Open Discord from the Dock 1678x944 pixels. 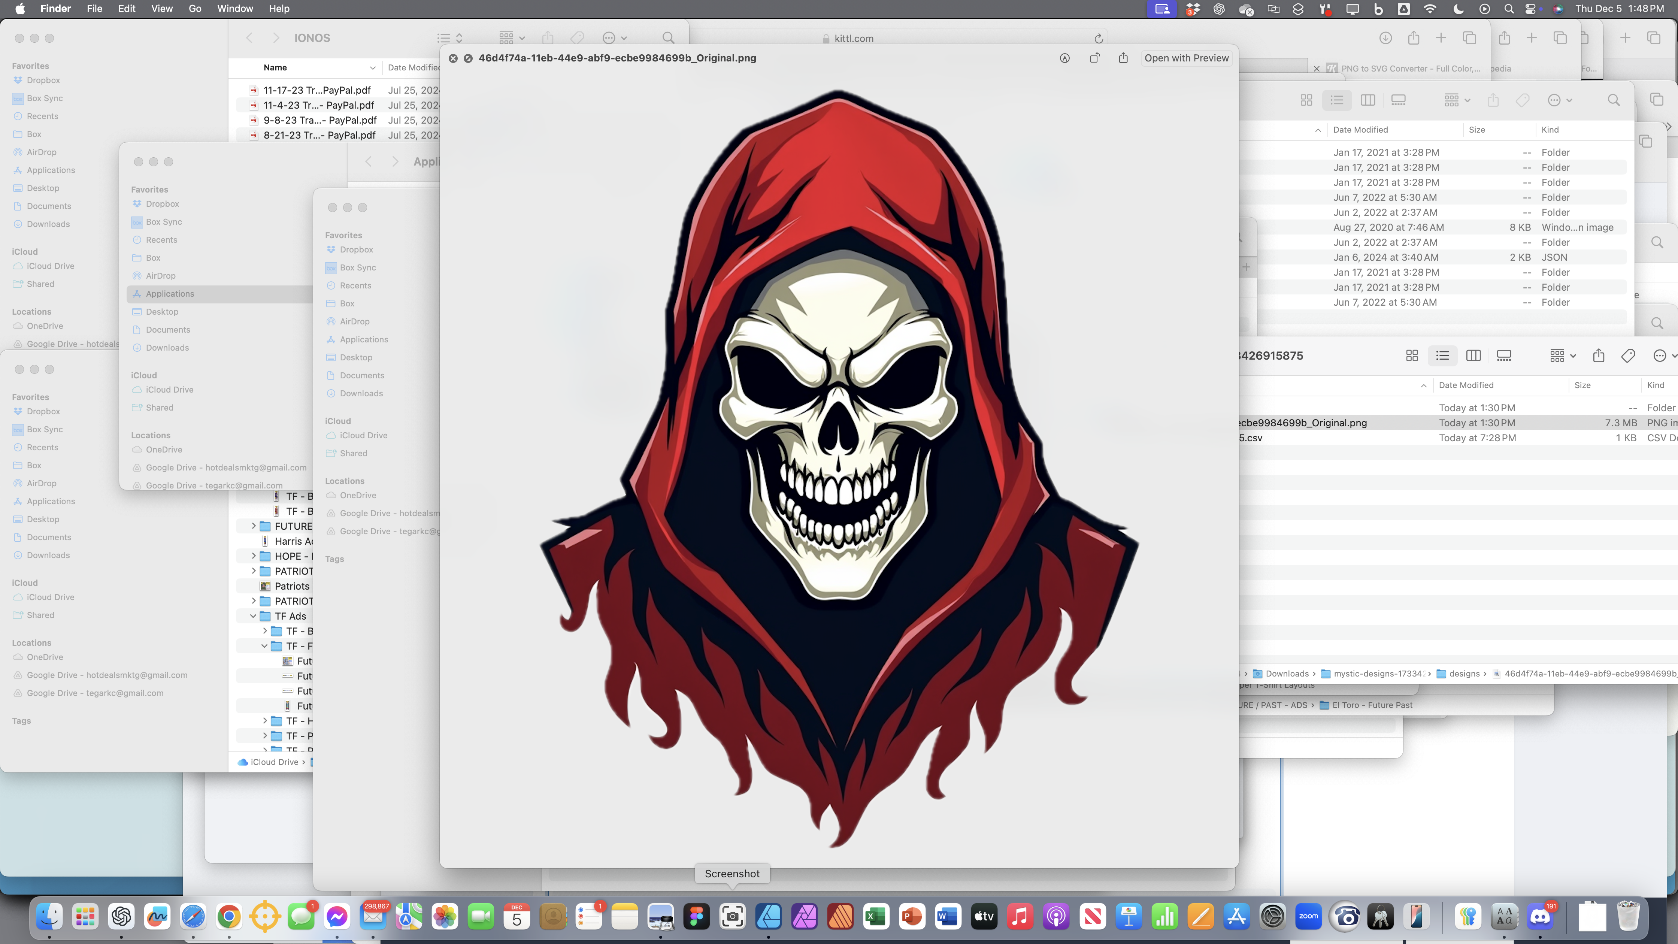1541,917
